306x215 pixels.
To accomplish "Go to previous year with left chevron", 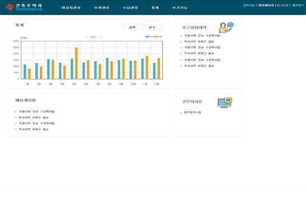I will [87, 37].
